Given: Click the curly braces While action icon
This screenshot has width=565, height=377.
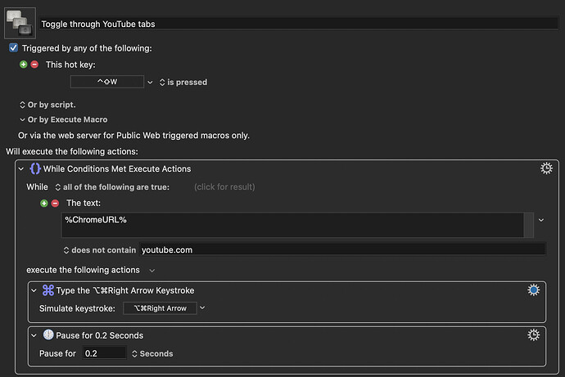Looking at the screenshot, I should (35, 168).
